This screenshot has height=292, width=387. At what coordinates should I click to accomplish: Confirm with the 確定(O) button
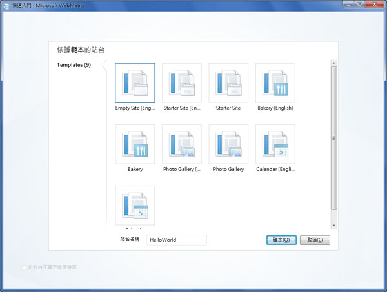[x=281, y=240]
